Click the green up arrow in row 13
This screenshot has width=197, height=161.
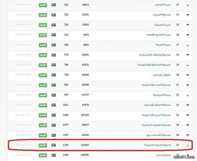(x=188, y=5)
